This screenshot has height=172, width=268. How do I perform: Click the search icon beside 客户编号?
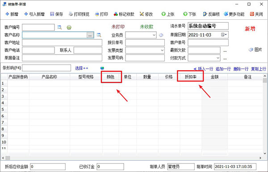coord(59,27)
